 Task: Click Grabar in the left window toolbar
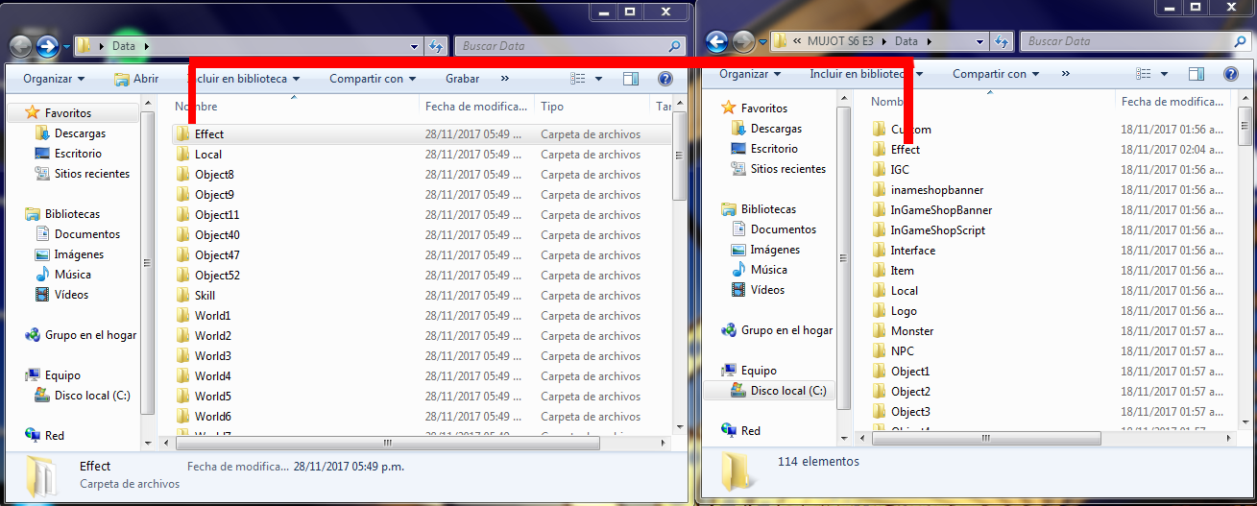(462, 79)
